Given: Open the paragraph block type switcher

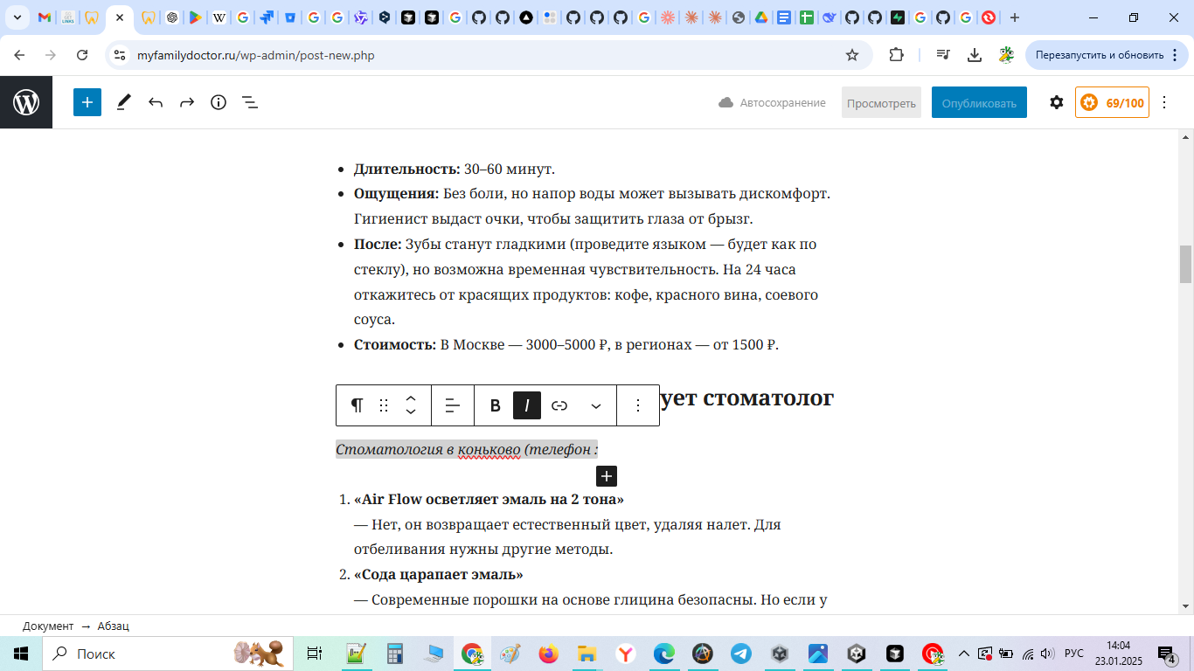Looking at the screenshot, I should 357,405.
